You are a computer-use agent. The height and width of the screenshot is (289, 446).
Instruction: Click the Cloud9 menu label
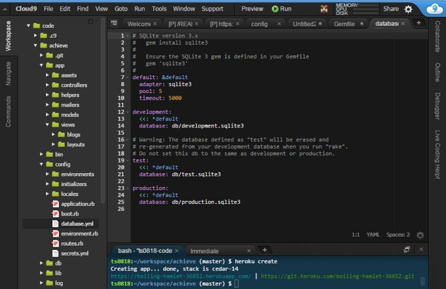point(26,9)
